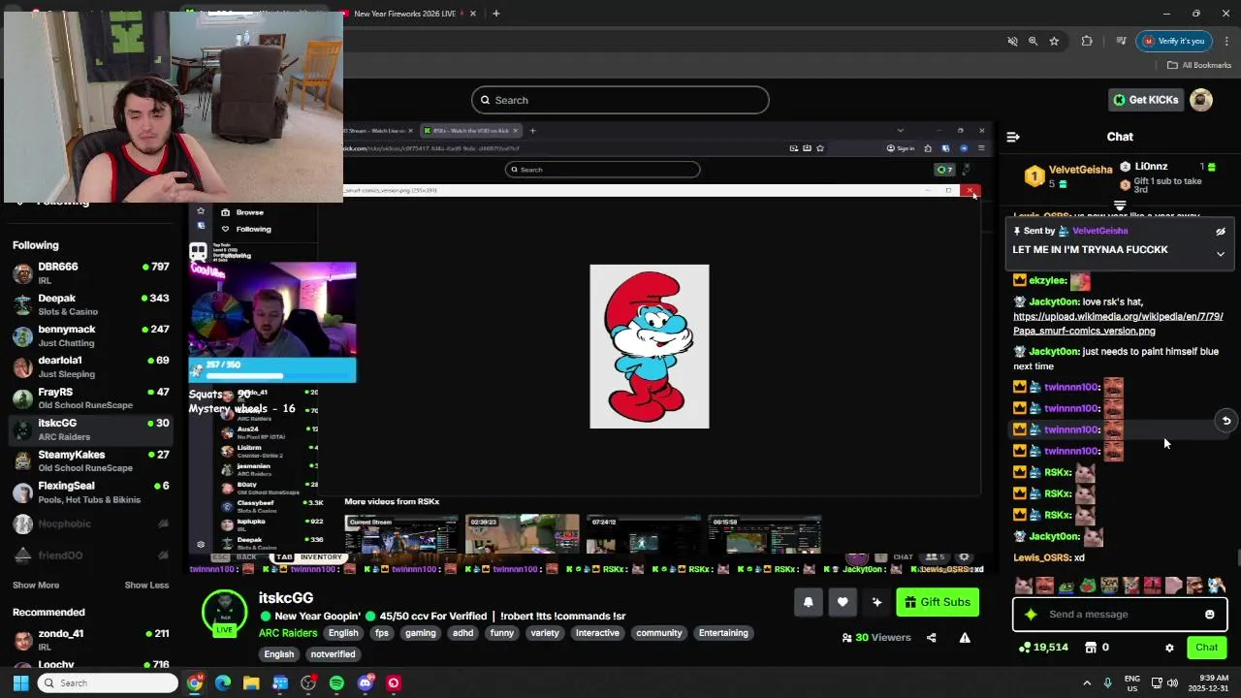The width and height of the screenshot is (1241, 698).
Task: Open FlexingSeal channel in sidebar
Action: [x=92, y=492]
